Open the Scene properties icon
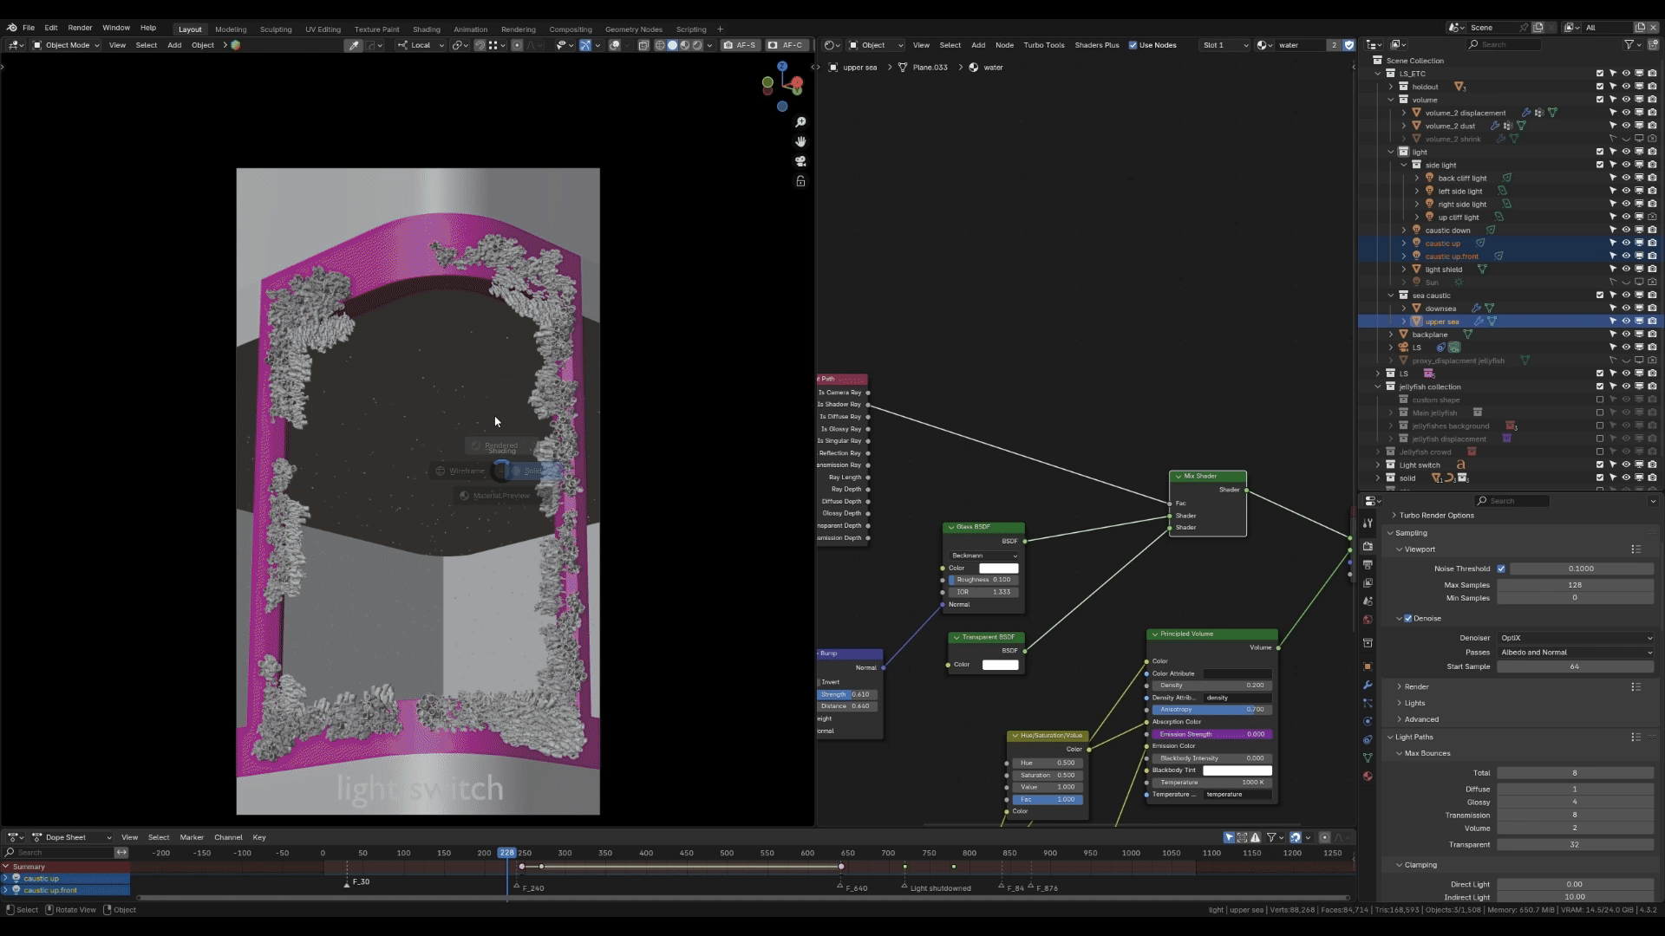1665x936 pixels. click(x=1368, y=601)
